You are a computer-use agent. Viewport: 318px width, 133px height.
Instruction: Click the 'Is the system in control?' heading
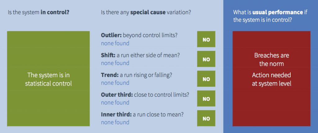39,12
